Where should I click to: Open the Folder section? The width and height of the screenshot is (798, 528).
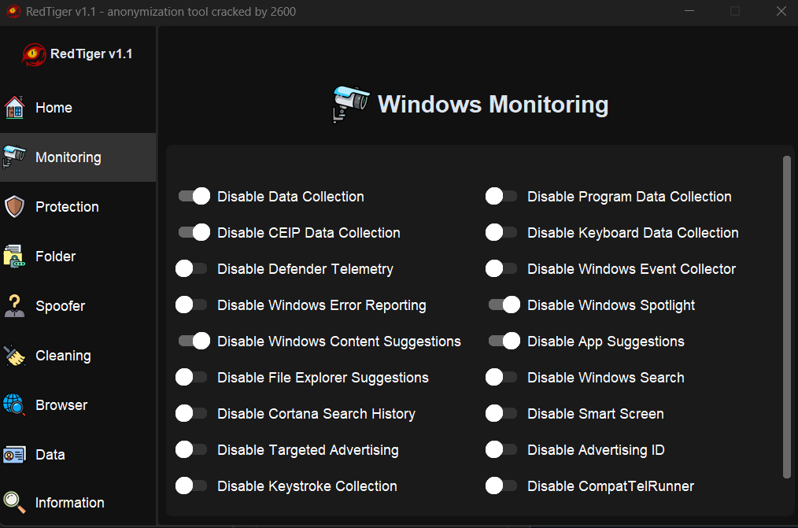coord(78,257)
